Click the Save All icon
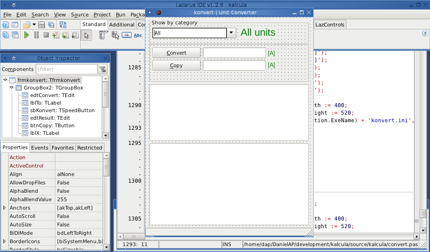Image resolution: width=430 pixels, height=252 pixels. 51,25
